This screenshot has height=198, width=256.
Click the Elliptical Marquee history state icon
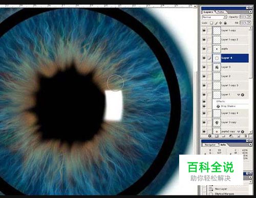[x=211, y=194]
